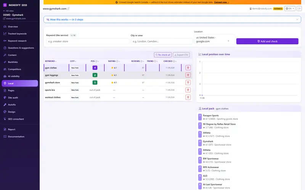
Task: Delete the gymshark store keyword row
Action: point(188,82)
